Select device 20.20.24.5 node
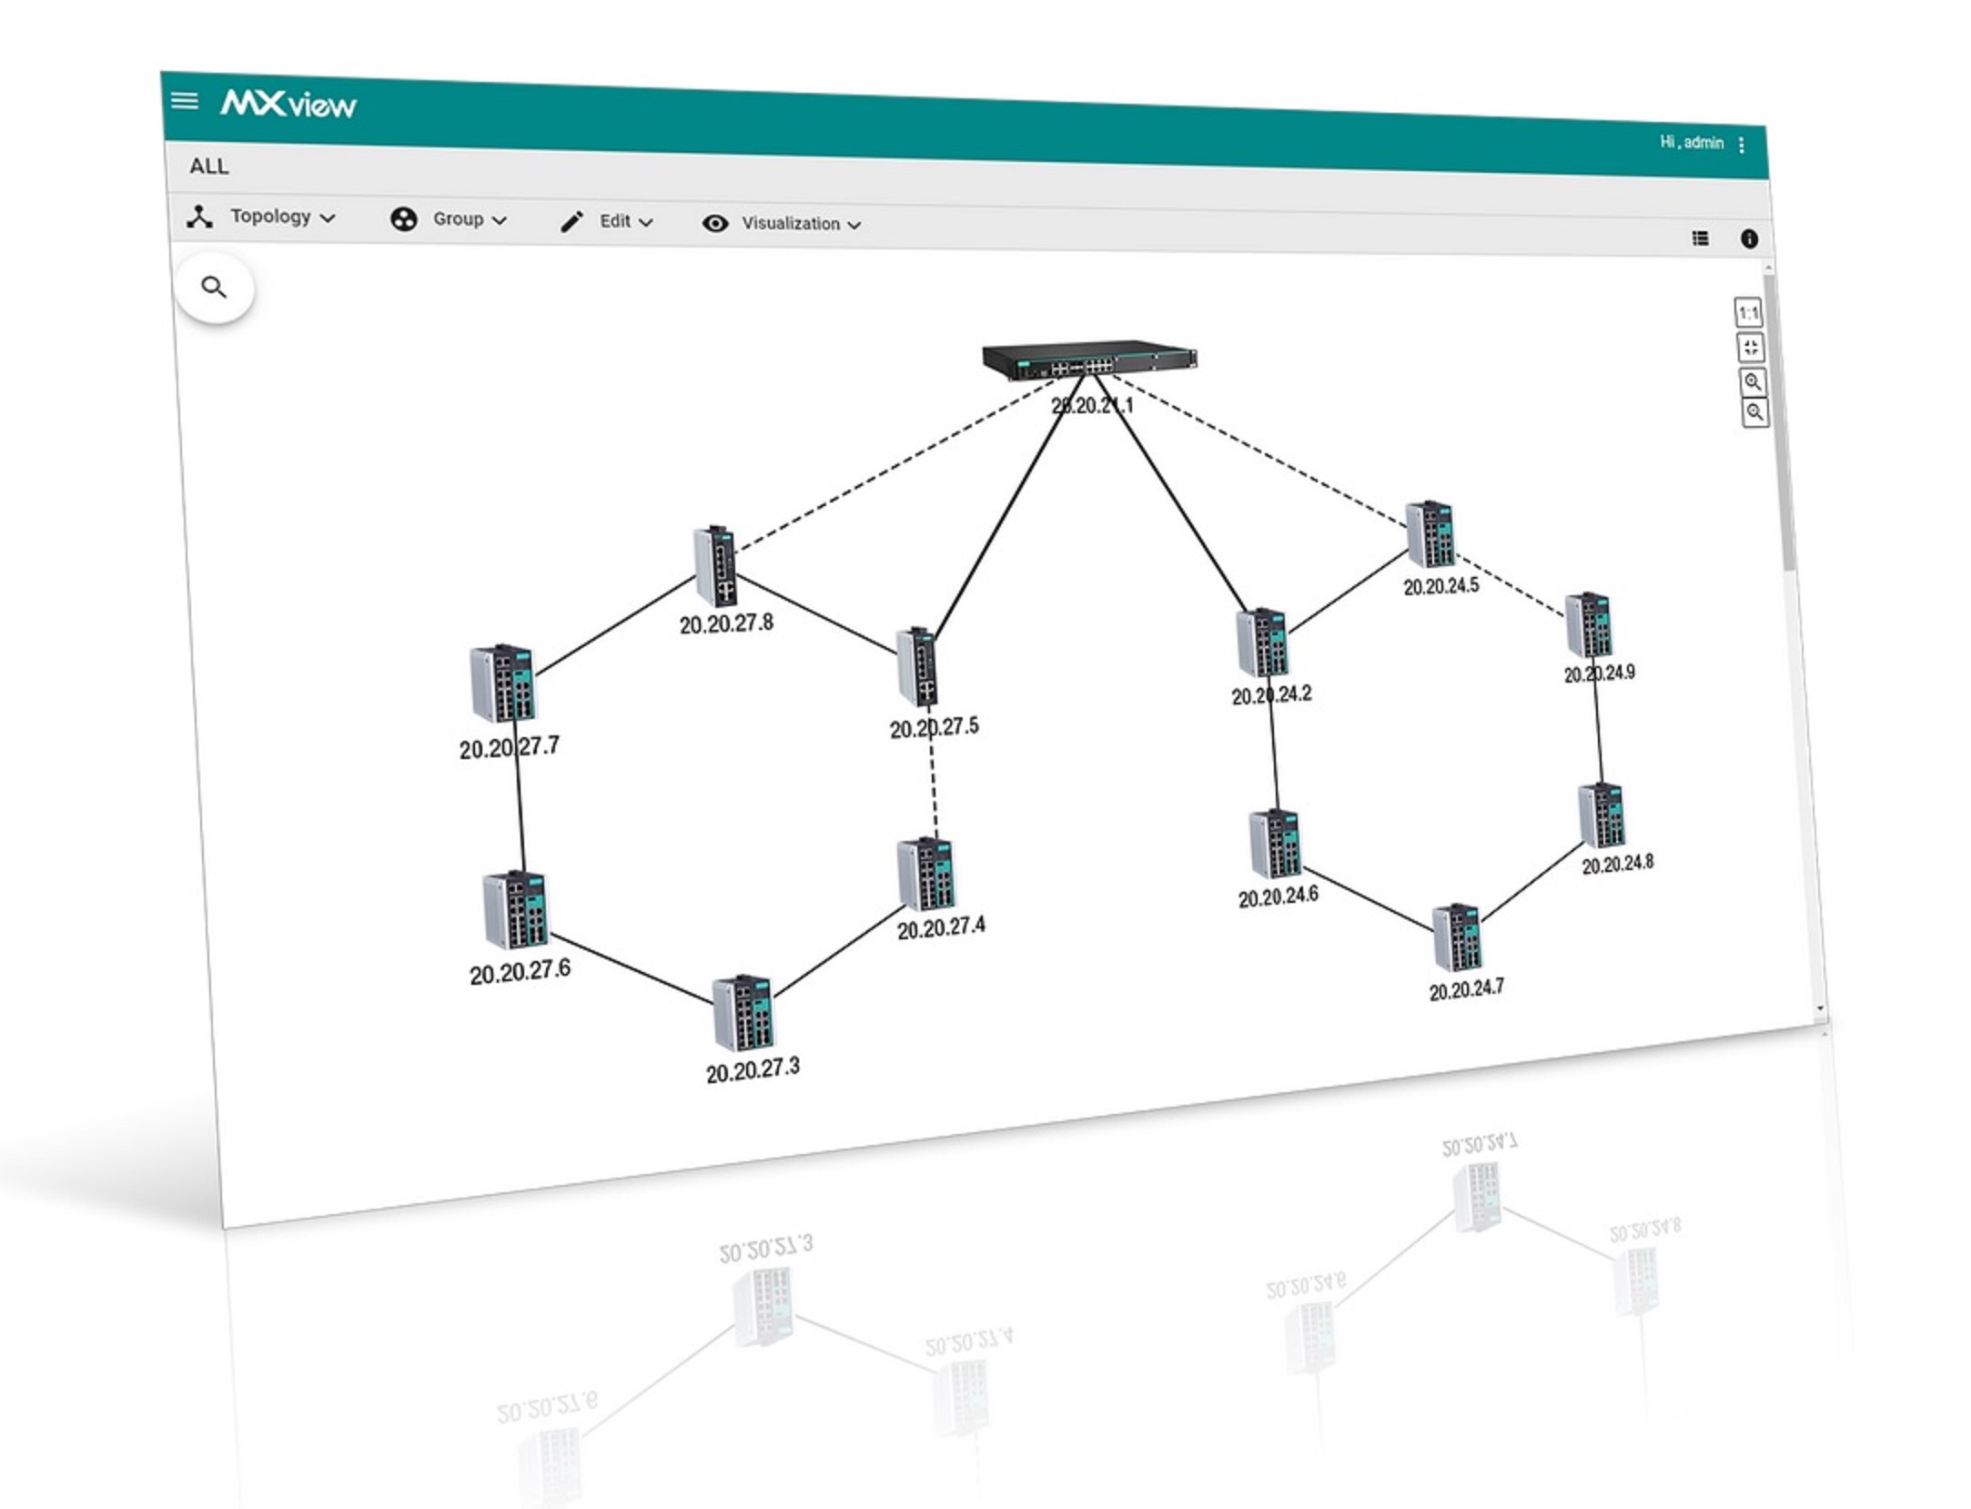The height and width of the screenshot is (1509, 1971). [1430, 534]
